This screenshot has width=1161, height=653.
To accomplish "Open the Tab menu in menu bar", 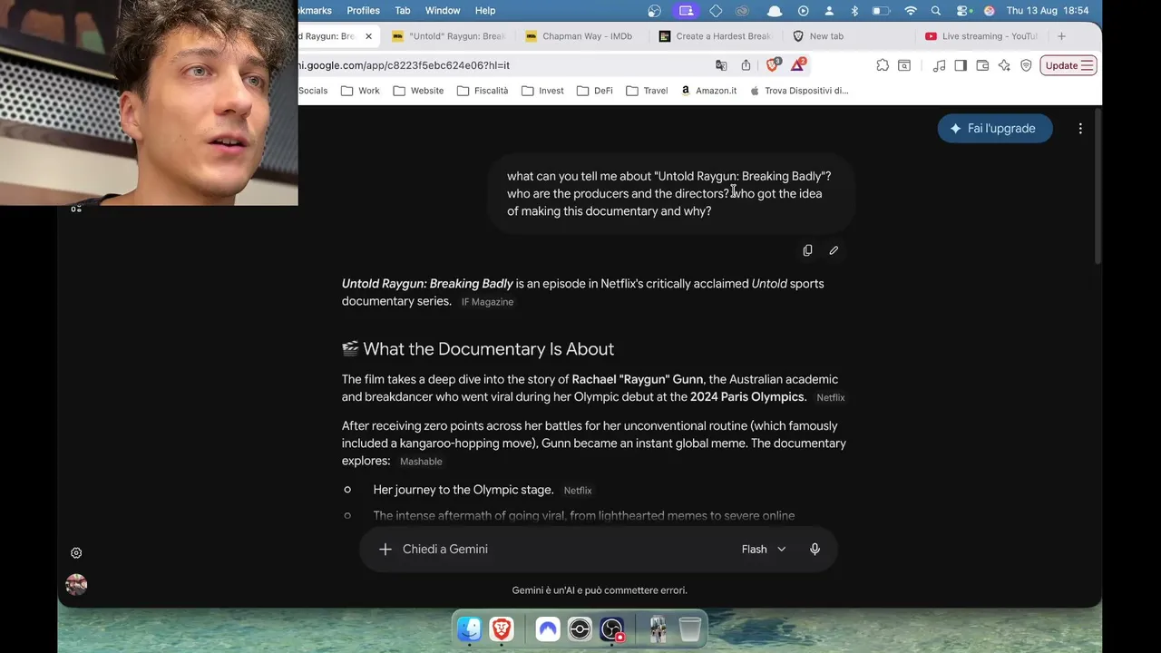I will [x=403, y=11].
